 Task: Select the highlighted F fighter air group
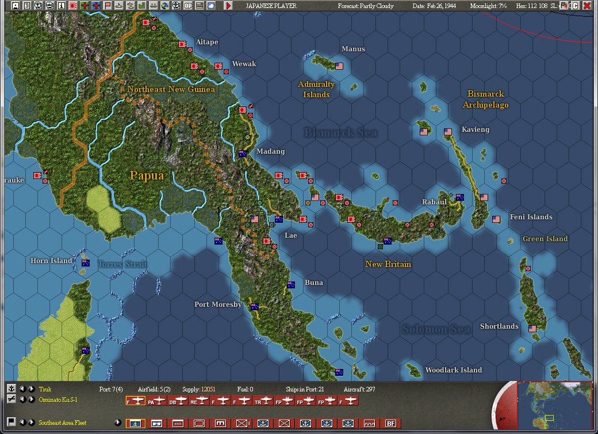(x=135, y=401)
